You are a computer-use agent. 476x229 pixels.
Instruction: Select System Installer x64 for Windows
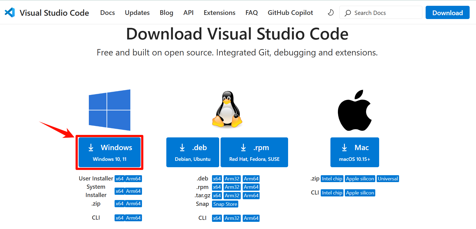click(x=120, y=191)
